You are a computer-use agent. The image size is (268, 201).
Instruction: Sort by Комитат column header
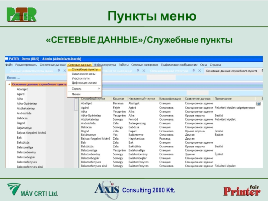tap(119, 99)
